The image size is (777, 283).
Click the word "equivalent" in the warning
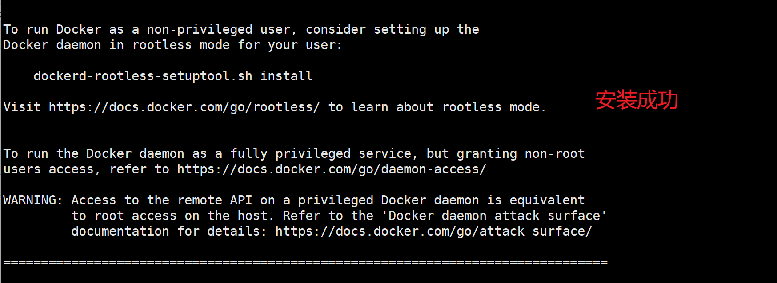pos(547,200)
